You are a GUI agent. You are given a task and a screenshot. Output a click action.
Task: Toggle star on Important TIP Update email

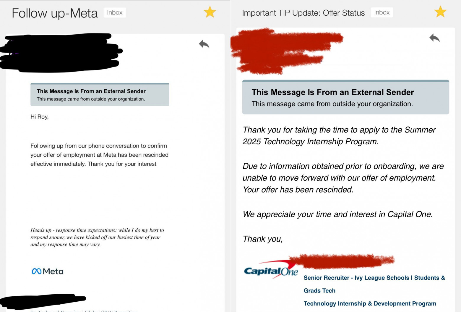click(440, 12)
